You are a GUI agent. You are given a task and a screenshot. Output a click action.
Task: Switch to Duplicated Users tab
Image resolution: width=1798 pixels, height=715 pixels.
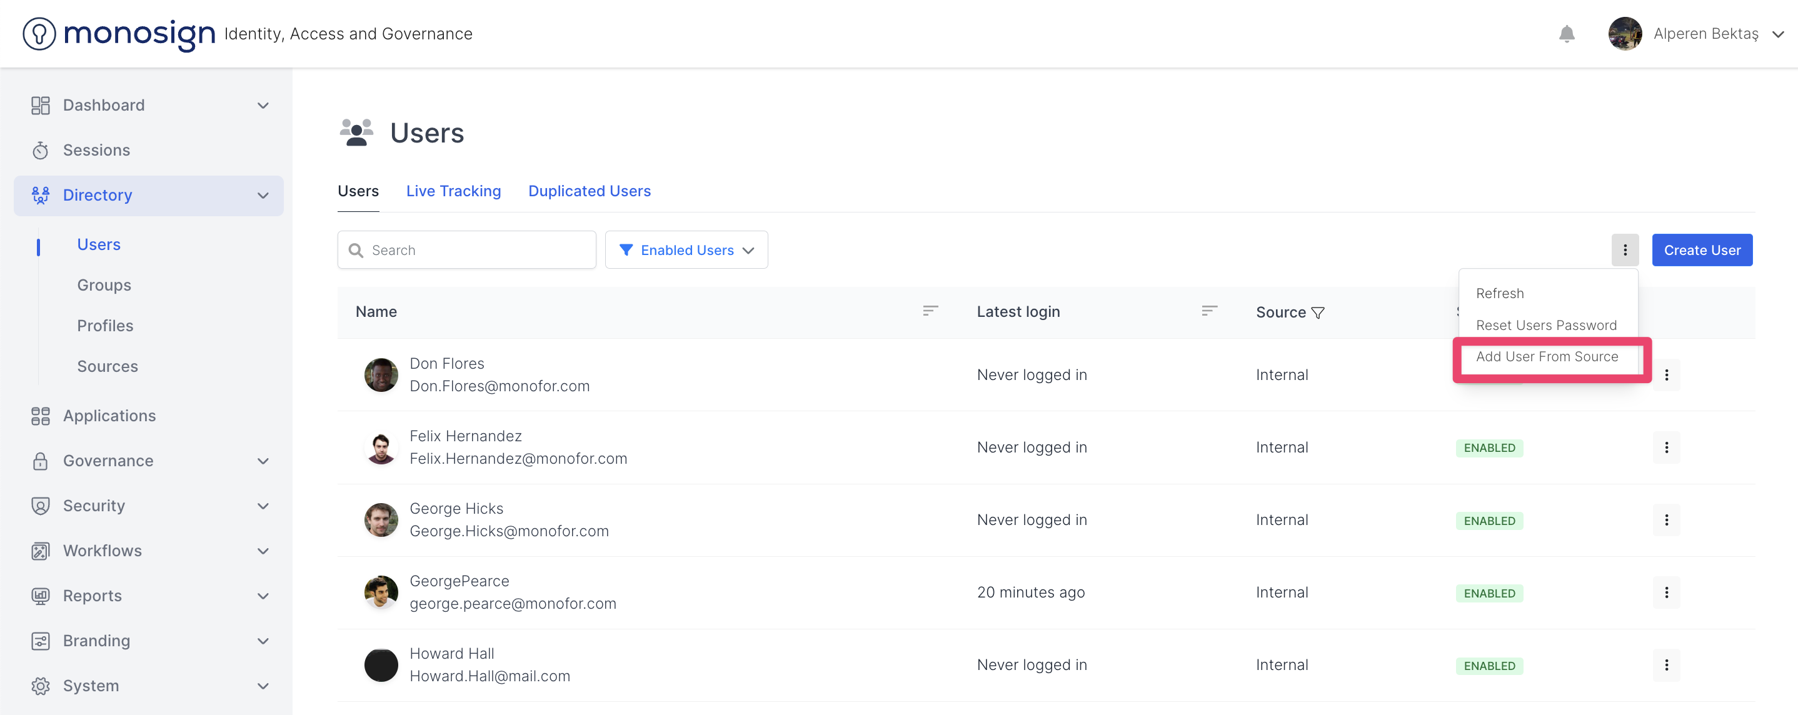tap(588, 191)
